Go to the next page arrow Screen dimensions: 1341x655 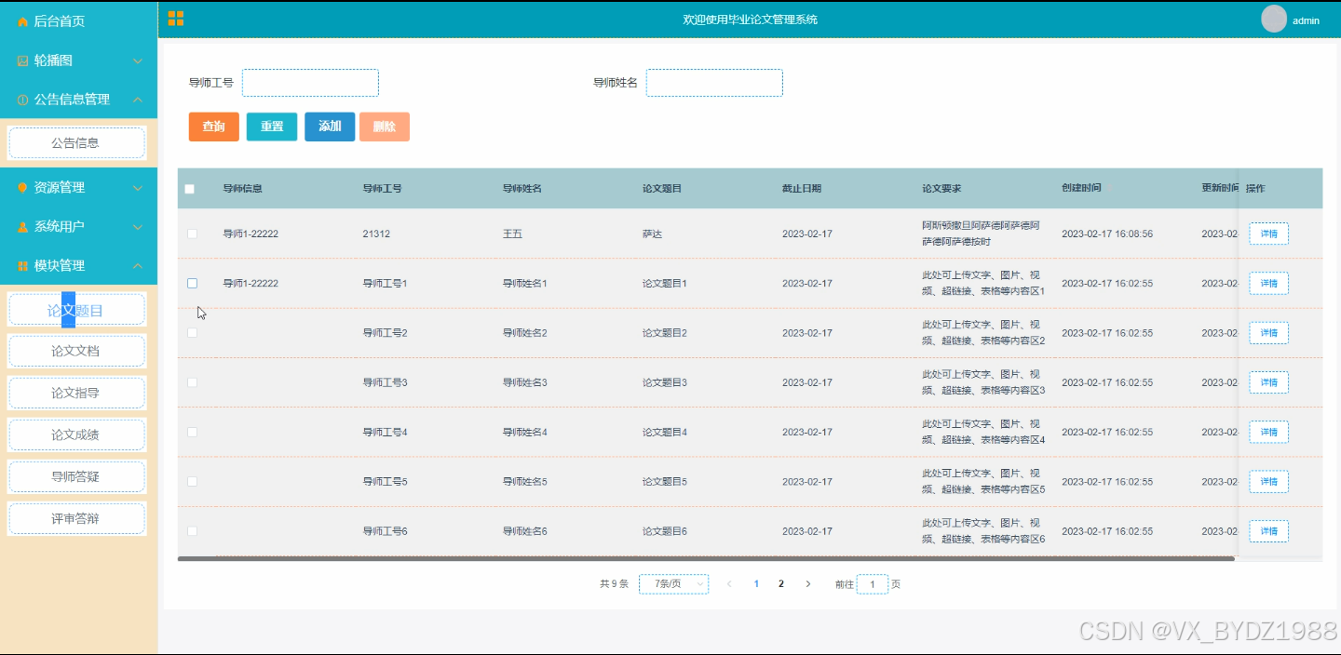point(808,584)
